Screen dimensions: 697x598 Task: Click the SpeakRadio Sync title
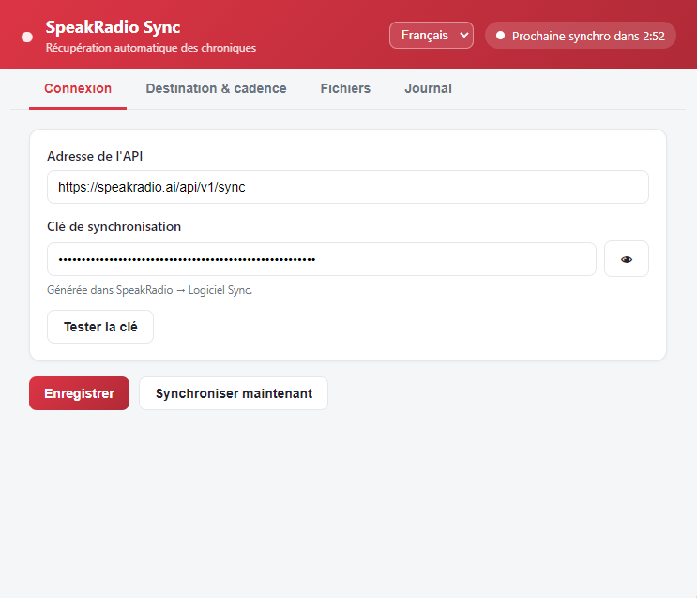click(113, 27)
